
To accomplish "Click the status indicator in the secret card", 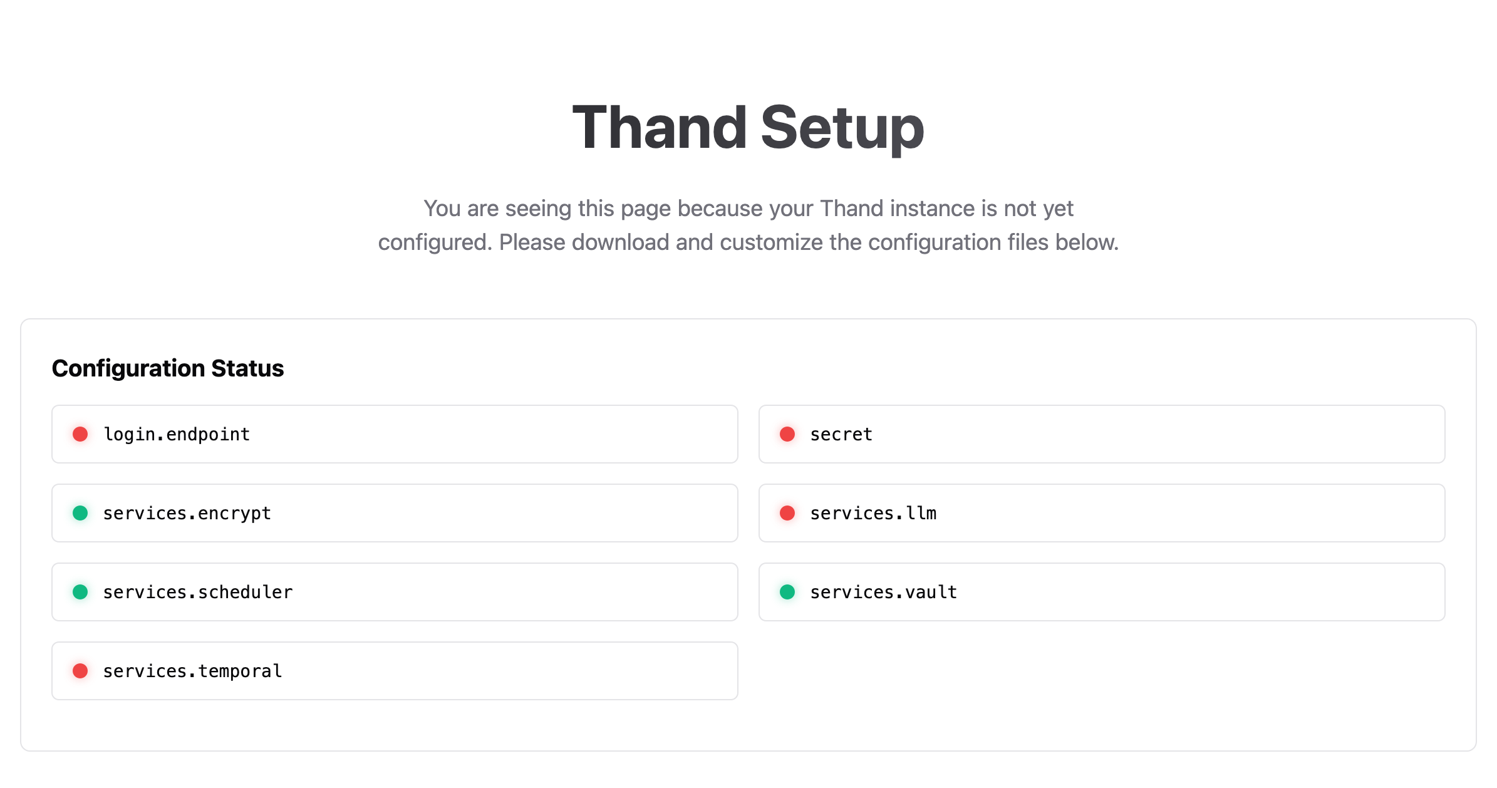I will point(787,433).
